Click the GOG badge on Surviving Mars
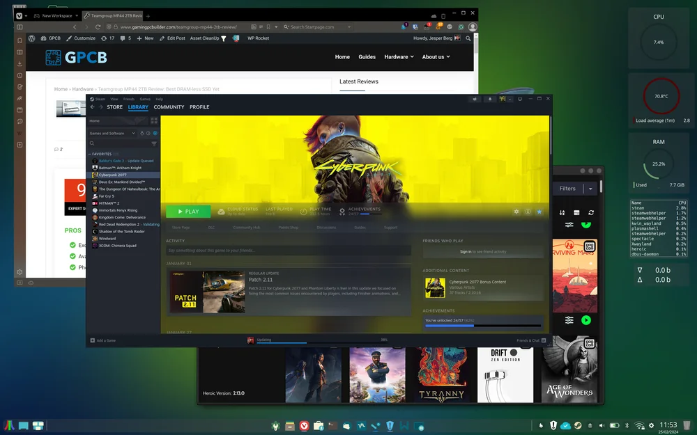The height and width of the screenshot is (435, 697). click(x=590, y=247)
